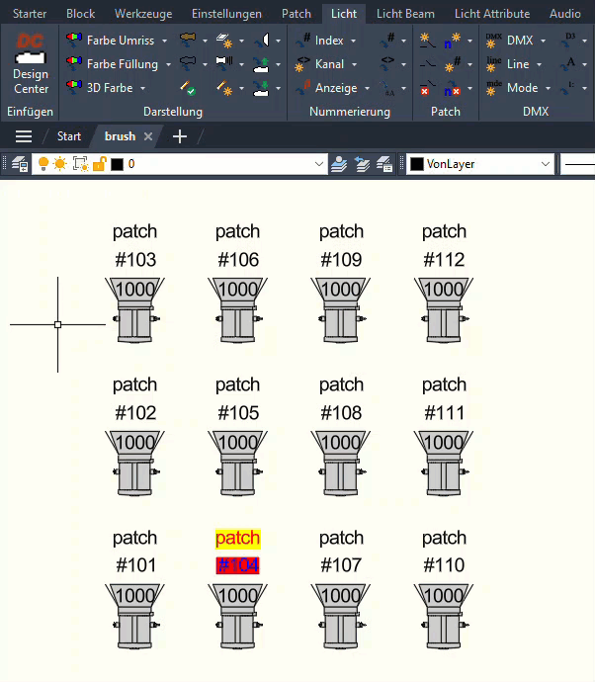595x682 pixels.
Task: Click the brush with green checkmark icon
Action: [188, 87]
